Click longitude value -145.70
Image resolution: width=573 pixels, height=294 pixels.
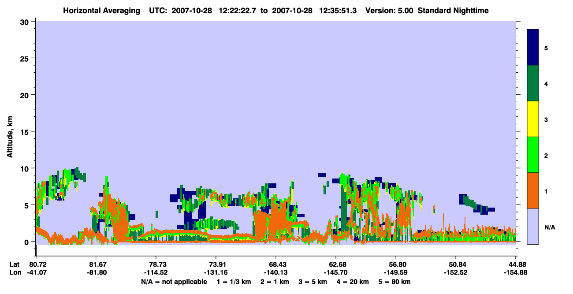click(336, 272)
